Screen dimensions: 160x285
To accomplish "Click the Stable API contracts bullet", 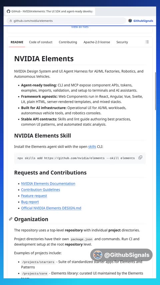I will [x=76, y=122].
